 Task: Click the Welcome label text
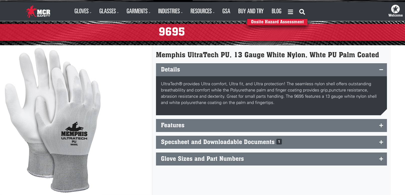click(395, 15)
